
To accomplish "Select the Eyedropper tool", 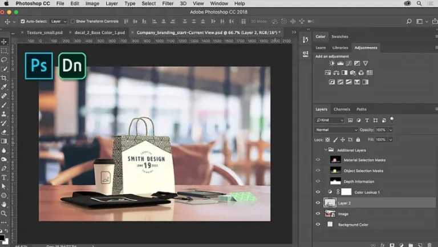I will 4,87.
